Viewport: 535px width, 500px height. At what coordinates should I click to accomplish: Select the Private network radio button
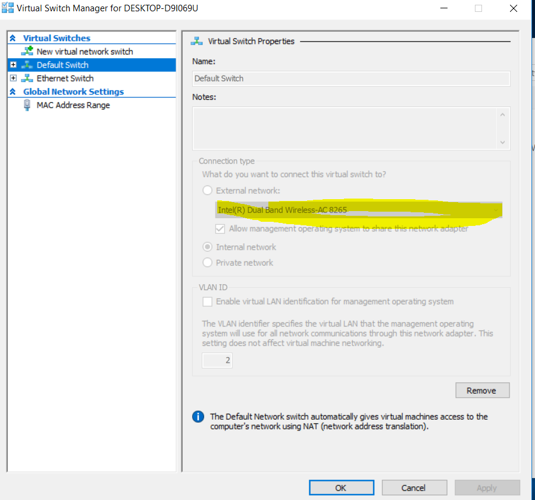point(208,262)
